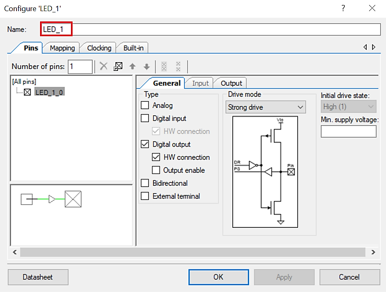Viewport: 386px width, 292px height.
Task: Click the Cancel button
Action: pyautogui.click(x=350, y=277)
